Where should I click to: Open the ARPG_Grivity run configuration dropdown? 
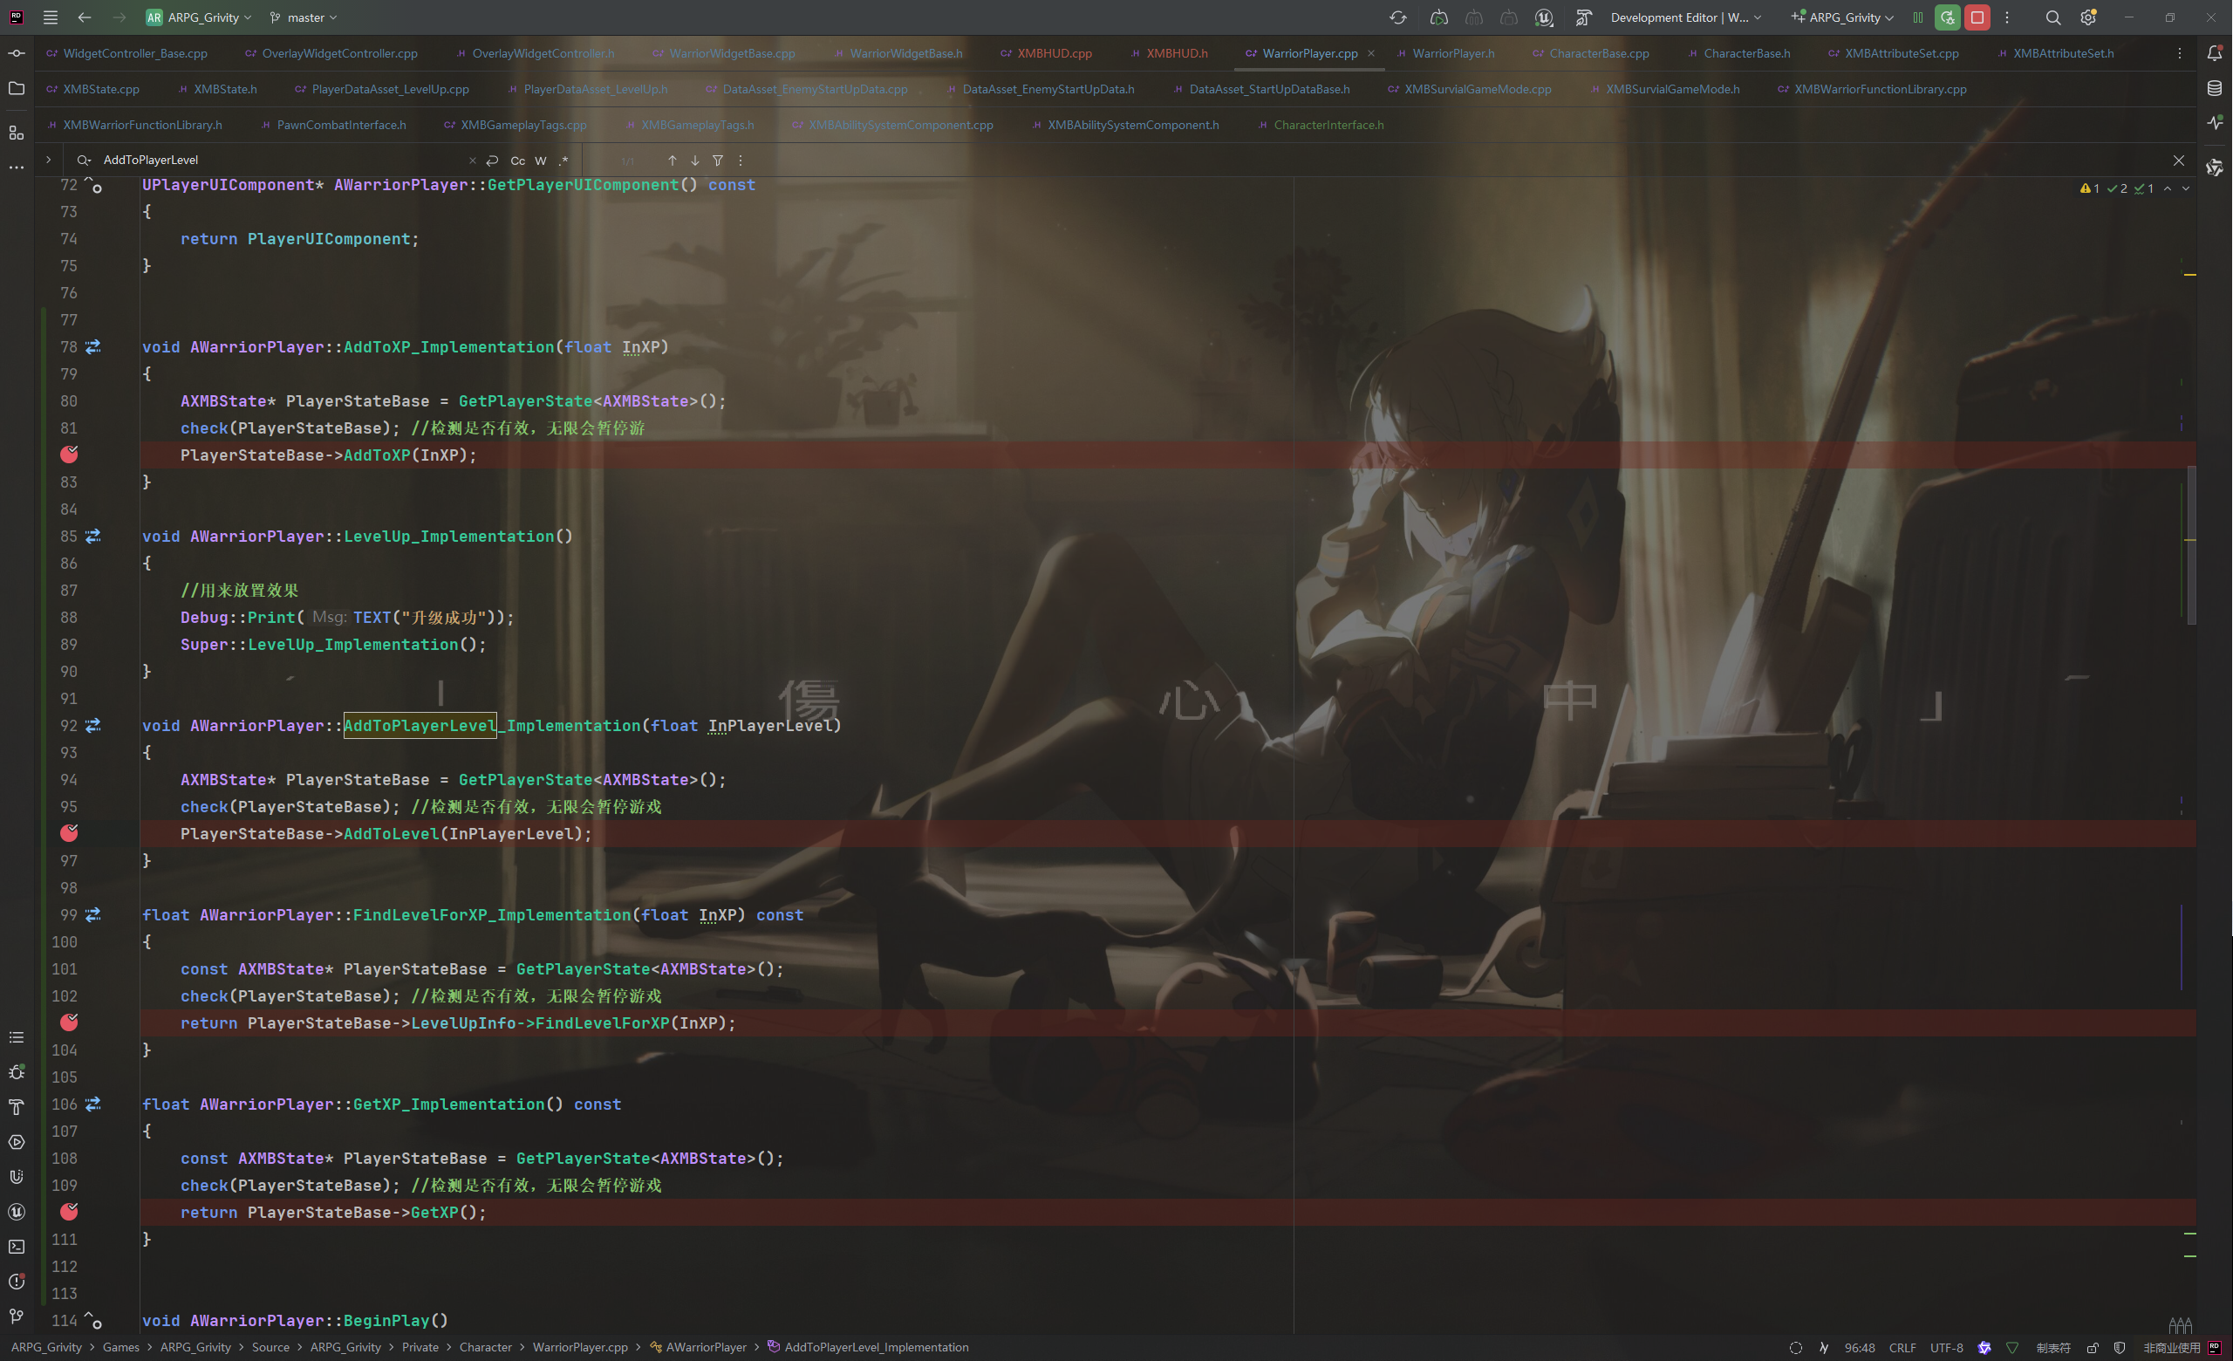coord(1842,17)
